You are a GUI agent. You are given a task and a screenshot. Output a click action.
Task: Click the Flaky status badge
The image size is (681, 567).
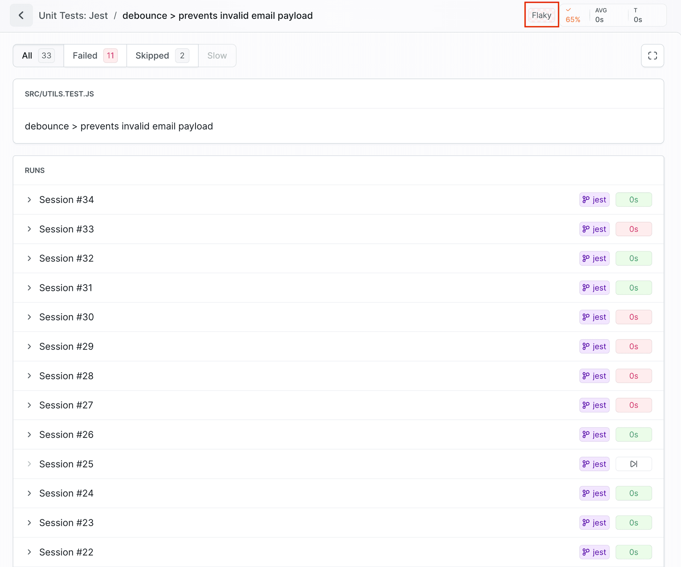point(541,15)
